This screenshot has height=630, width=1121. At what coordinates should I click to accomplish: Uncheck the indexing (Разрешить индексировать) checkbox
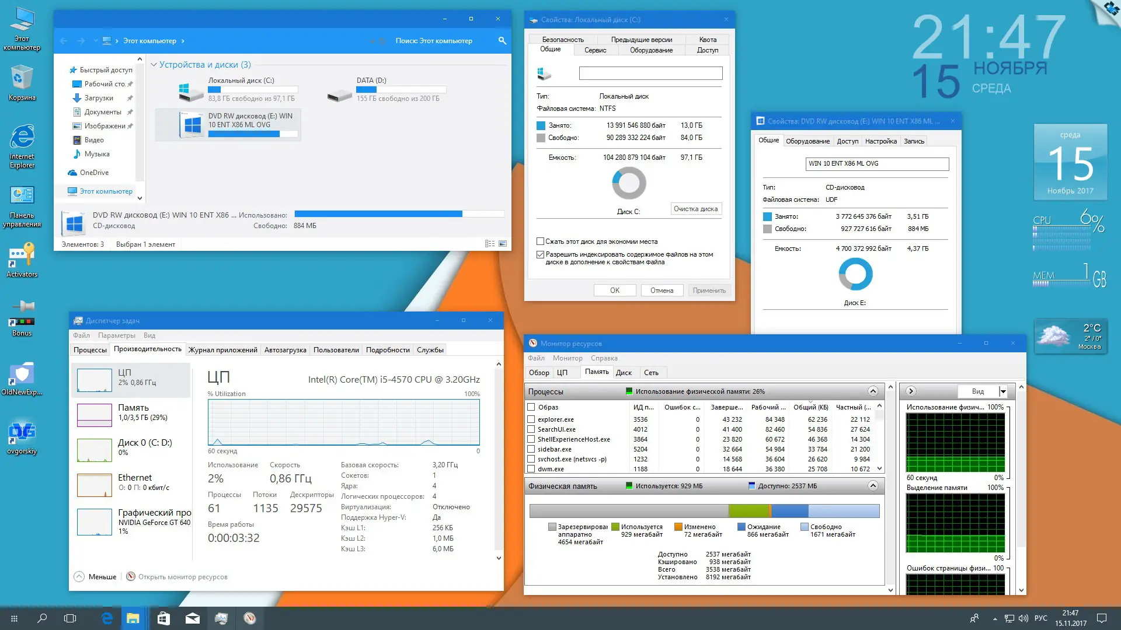(541, 254)
